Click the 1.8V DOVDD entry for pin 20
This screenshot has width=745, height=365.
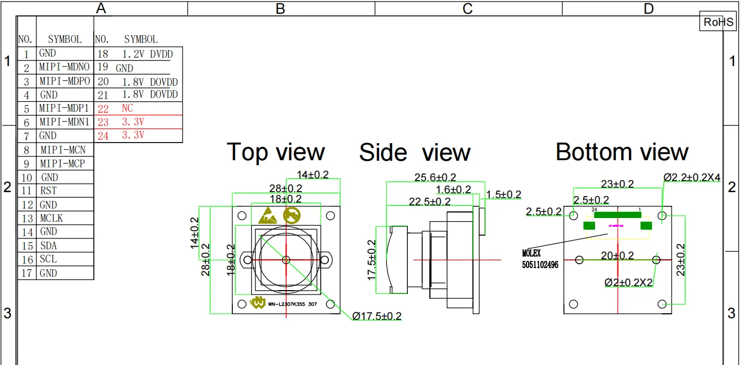point(150,81)
